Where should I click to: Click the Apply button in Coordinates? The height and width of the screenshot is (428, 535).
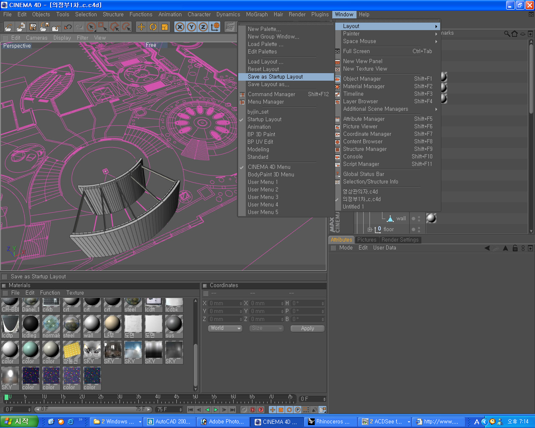point(308,329)
